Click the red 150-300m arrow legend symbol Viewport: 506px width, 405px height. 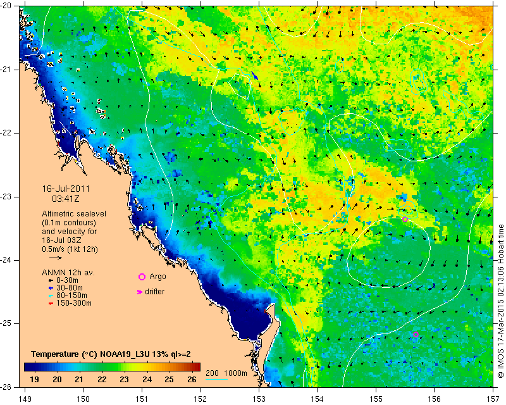click(51, 304)
